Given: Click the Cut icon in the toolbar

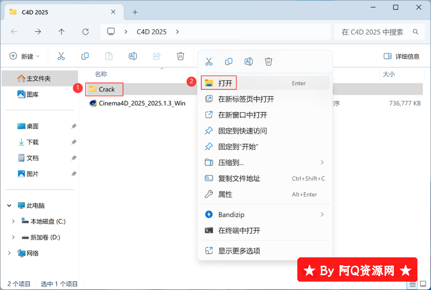Looking at the screenshot, I should coord(61,56).
